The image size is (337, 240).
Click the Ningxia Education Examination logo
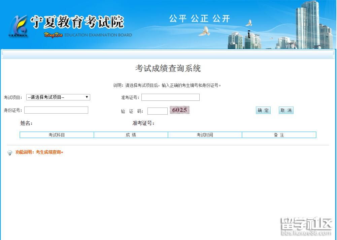click(x=18, y=26)
